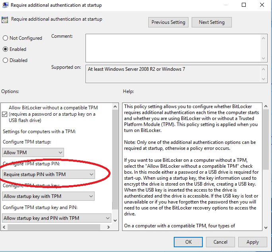Click the Help pane vertical scrollbar thumb
This screenshot has height=252, width=272.
tap(266, 140)
